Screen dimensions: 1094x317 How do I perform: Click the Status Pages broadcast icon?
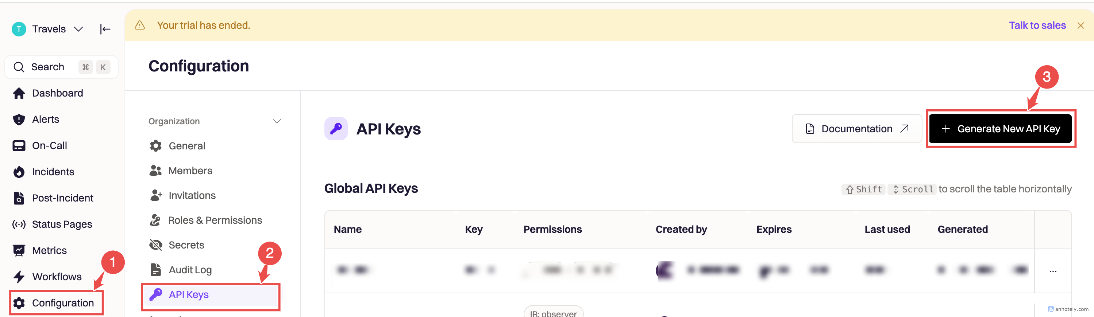click(x=19, y=224)
